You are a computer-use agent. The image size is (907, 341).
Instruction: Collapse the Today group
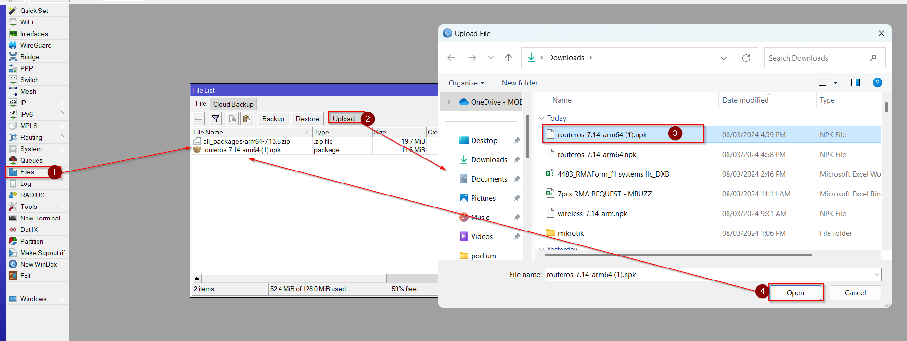coord(541,118)
